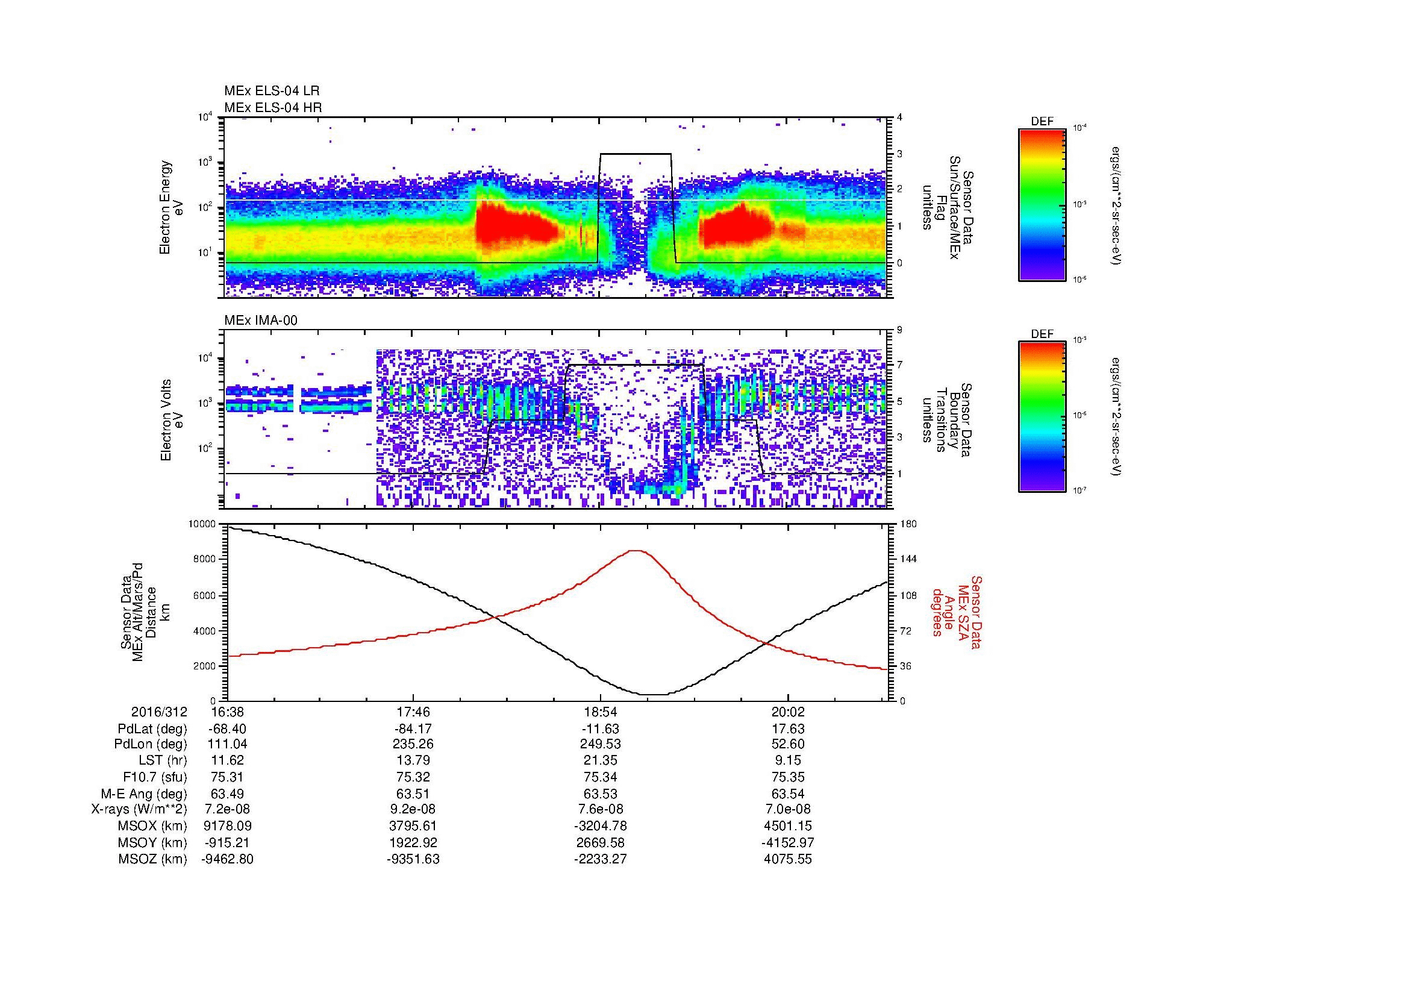This screenshot has width=1409, height=996.
Task: Click the 144 SZA tick label
Action: click(908, 559)
